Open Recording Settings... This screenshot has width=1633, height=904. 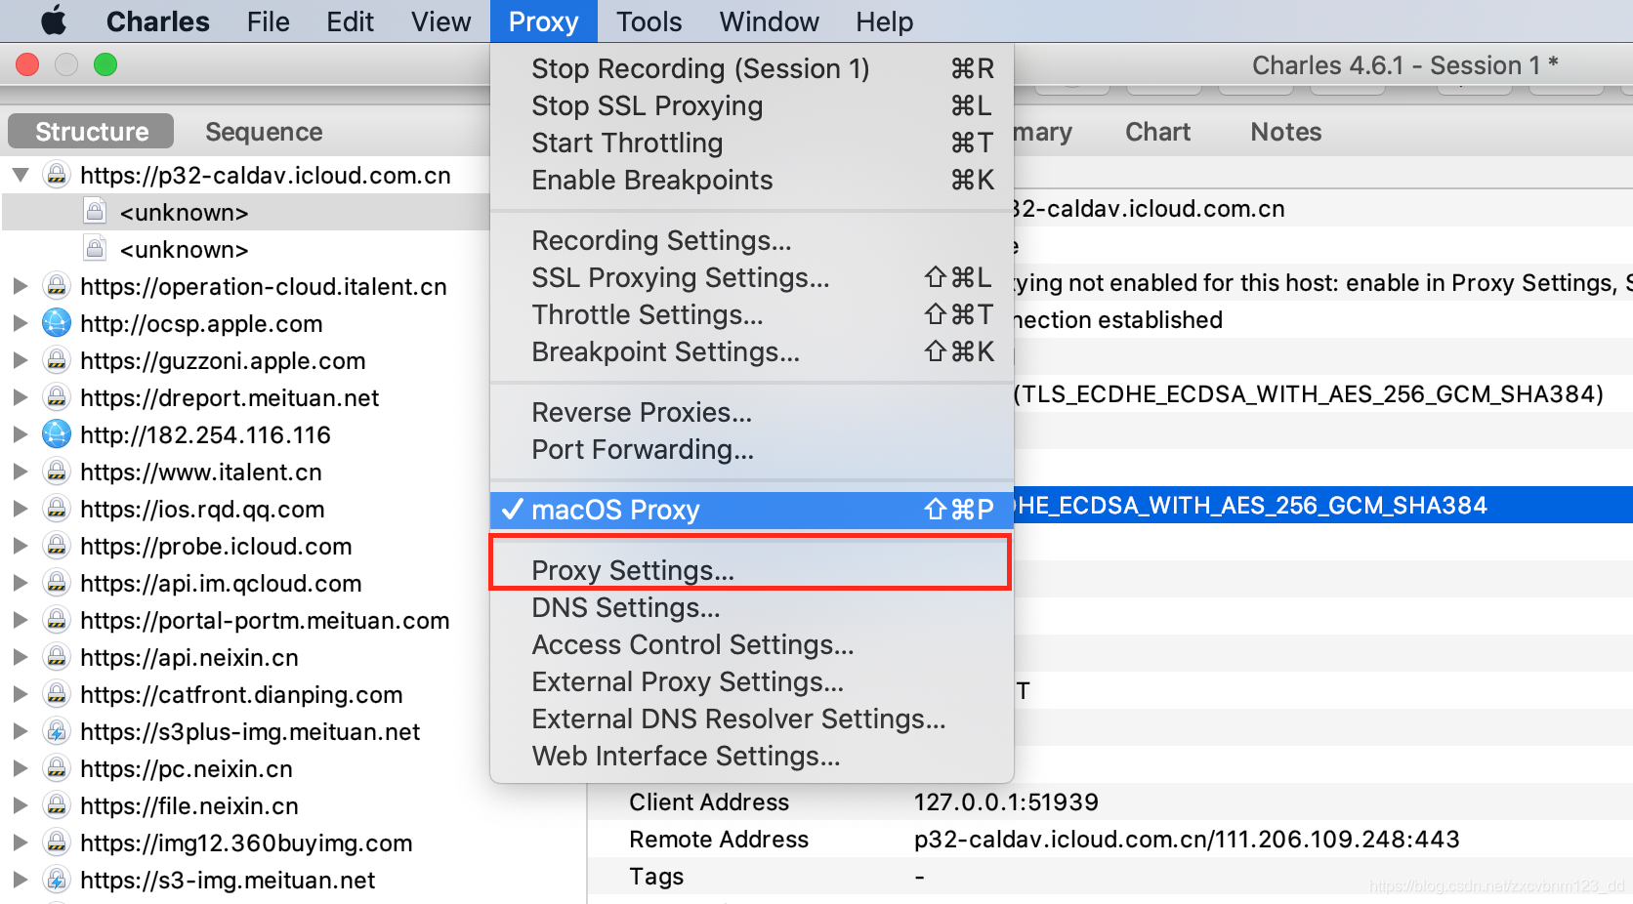[751, 240]
